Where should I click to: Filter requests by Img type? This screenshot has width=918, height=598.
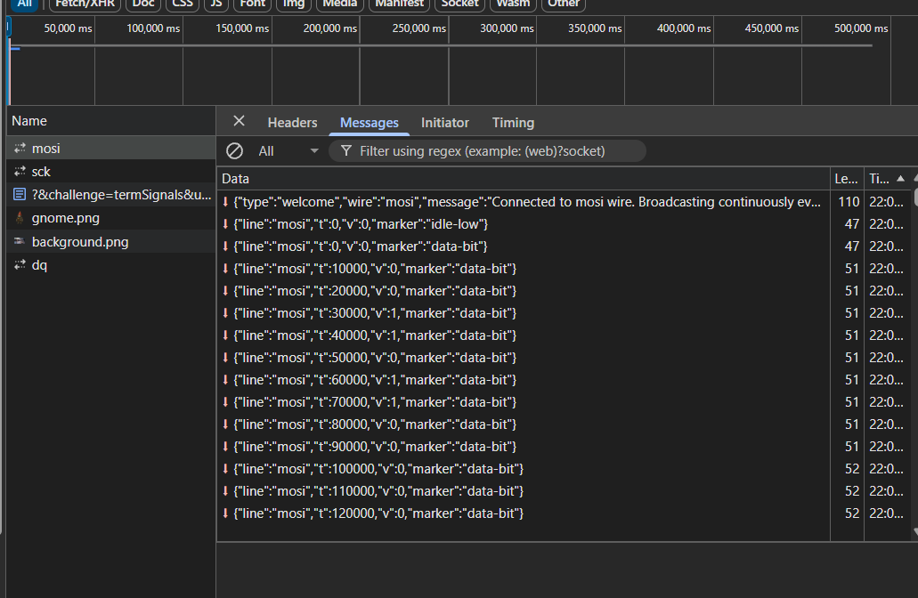(x=293, y=4)
